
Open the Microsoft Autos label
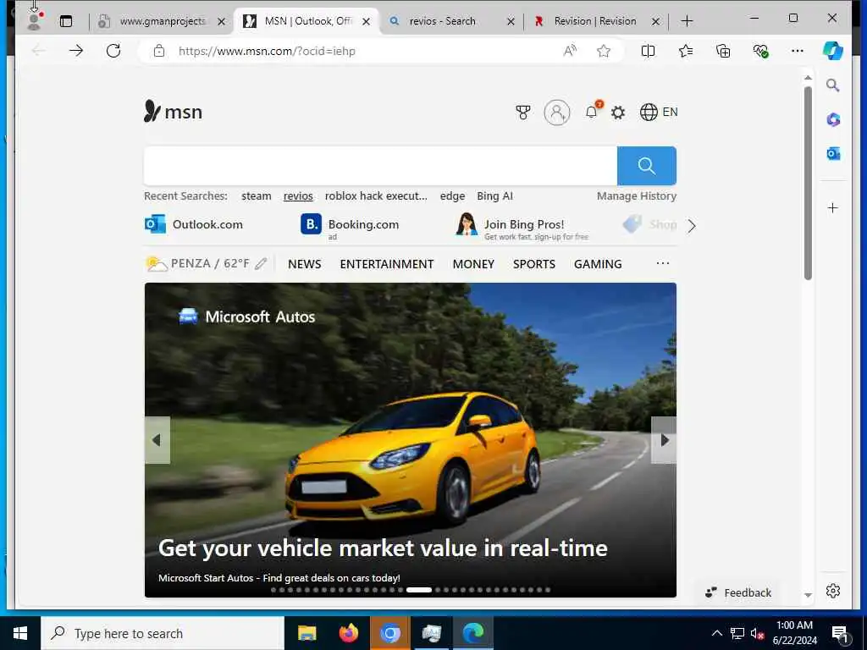[x=246, y=317]
